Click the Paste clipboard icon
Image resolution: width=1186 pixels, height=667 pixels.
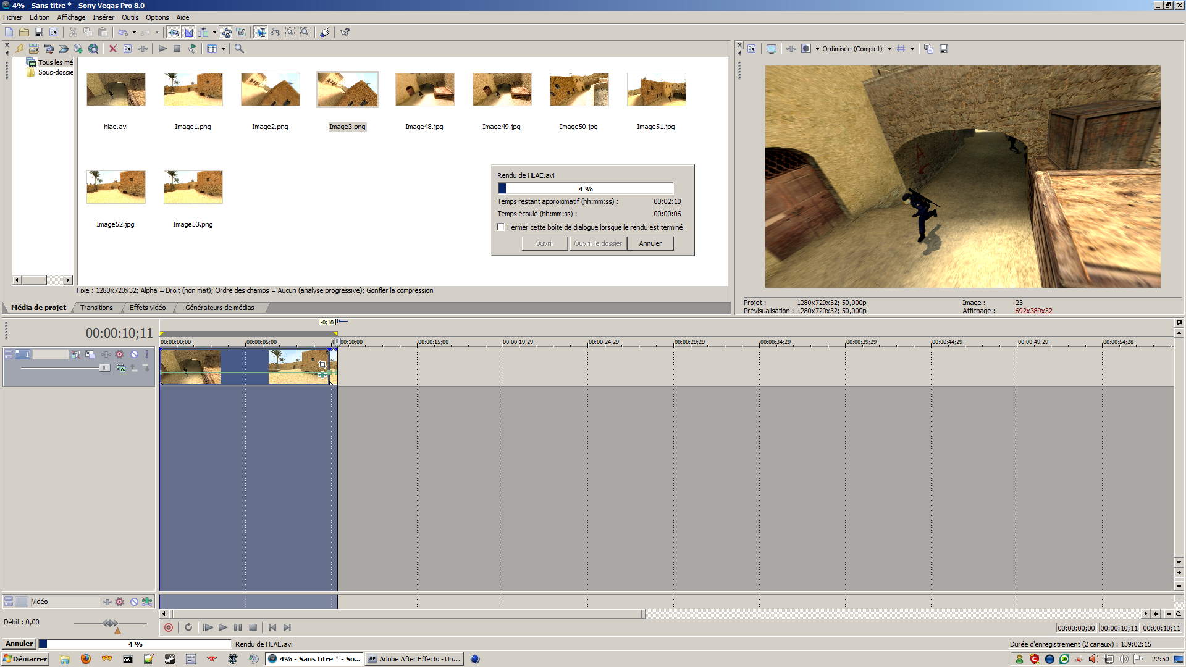pyautogui.click(x=103, y=32)
